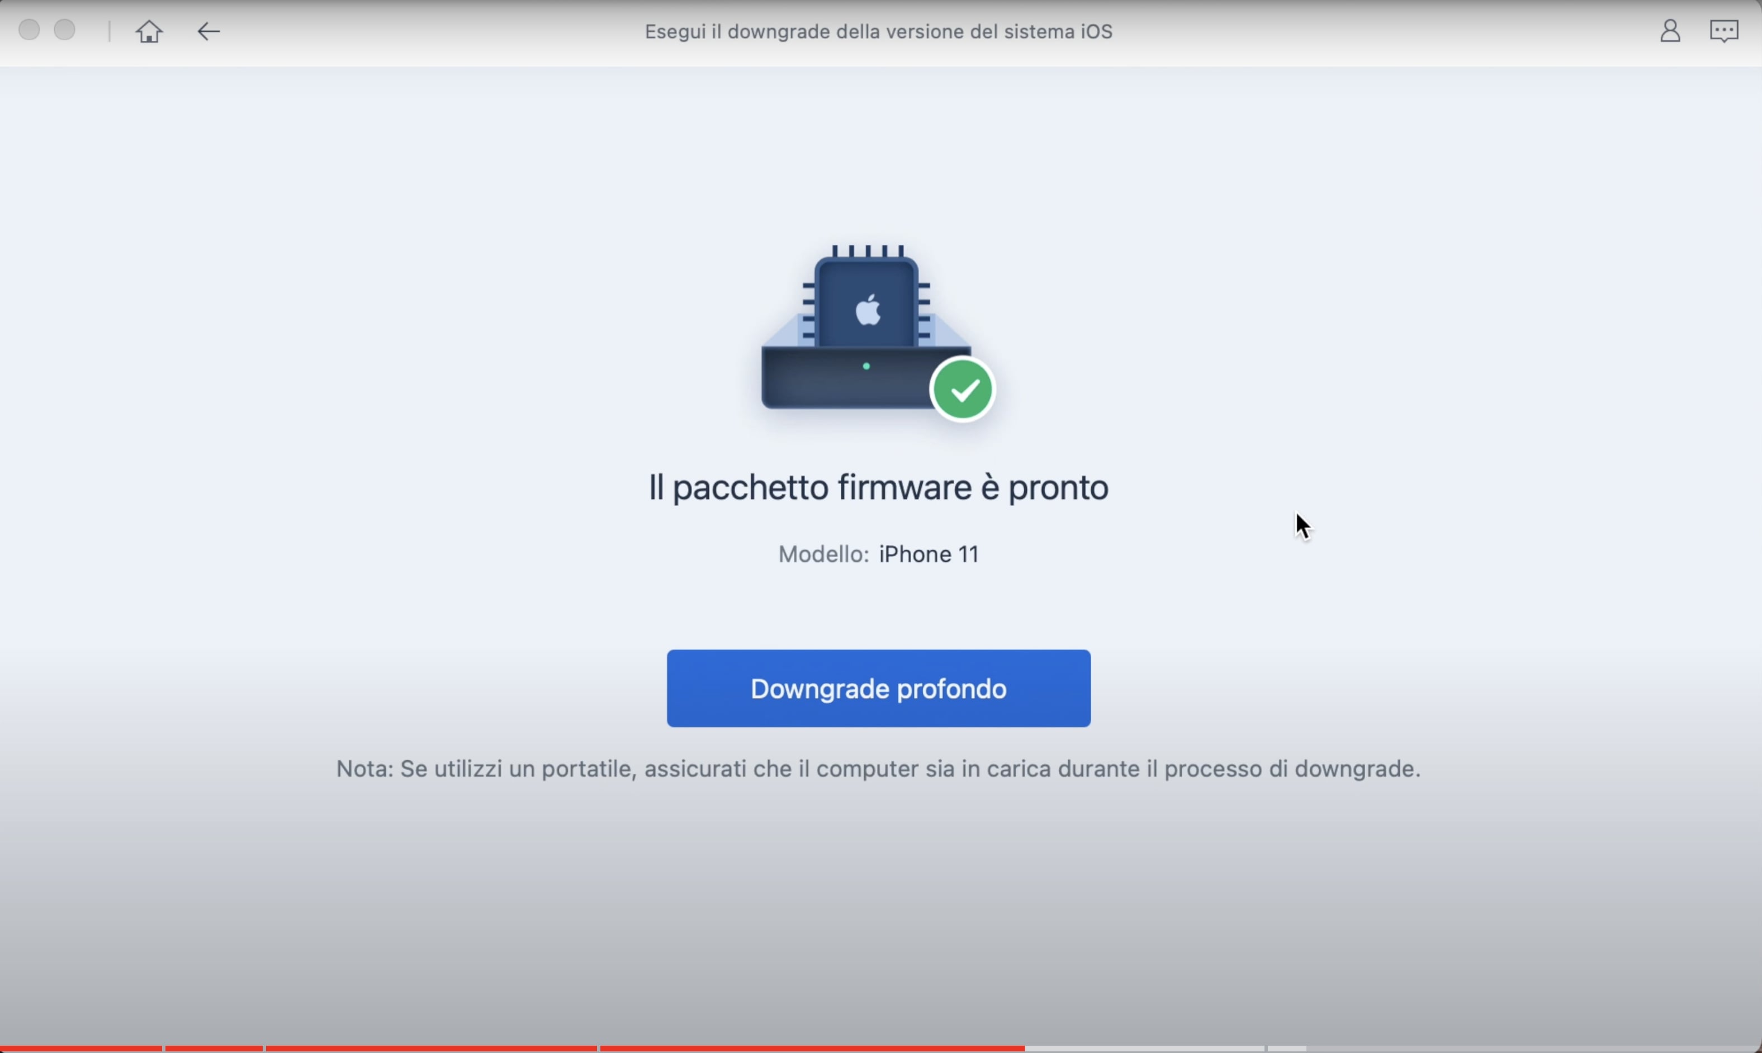
Task: Seek to third red chapter segment
Action: (x=431, y=1048)
